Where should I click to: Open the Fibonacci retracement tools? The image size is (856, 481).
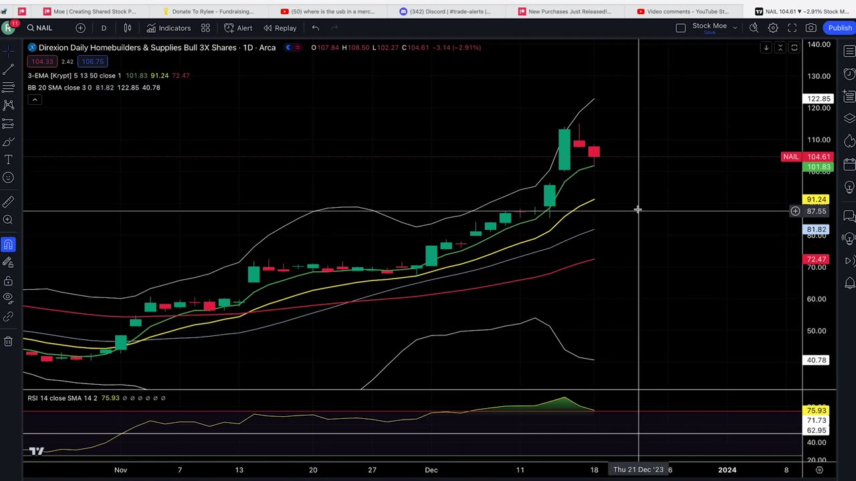[x=8, y=88]
